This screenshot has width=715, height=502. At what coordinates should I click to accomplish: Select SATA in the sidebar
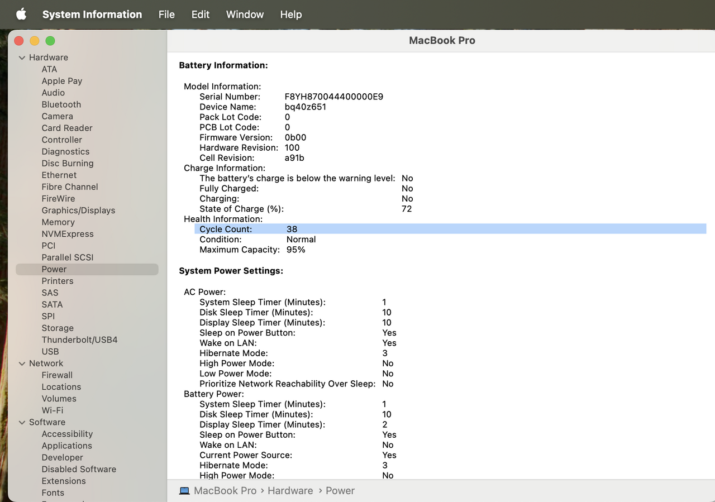pos(52,304)
